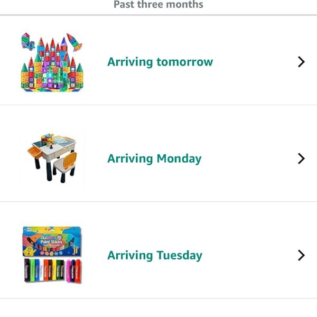317x317 pixels.
Task: Click the Arriving Monday status text
Action: [154, 158]
